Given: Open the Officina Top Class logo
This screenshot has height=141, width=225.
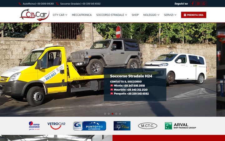Looking at the screenshot, I should tap(122, 126).
